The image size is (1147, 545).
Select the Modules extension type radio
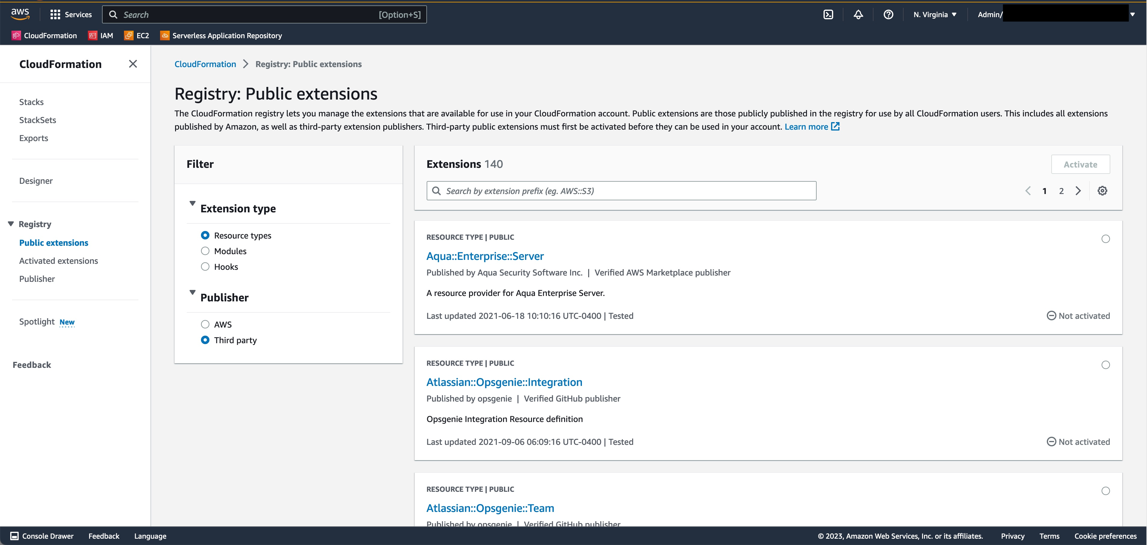pos(205,251)
